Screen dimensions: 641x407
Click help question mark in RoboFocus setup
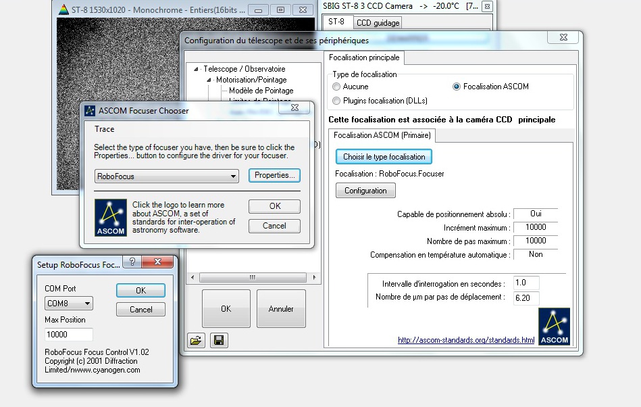132,262
